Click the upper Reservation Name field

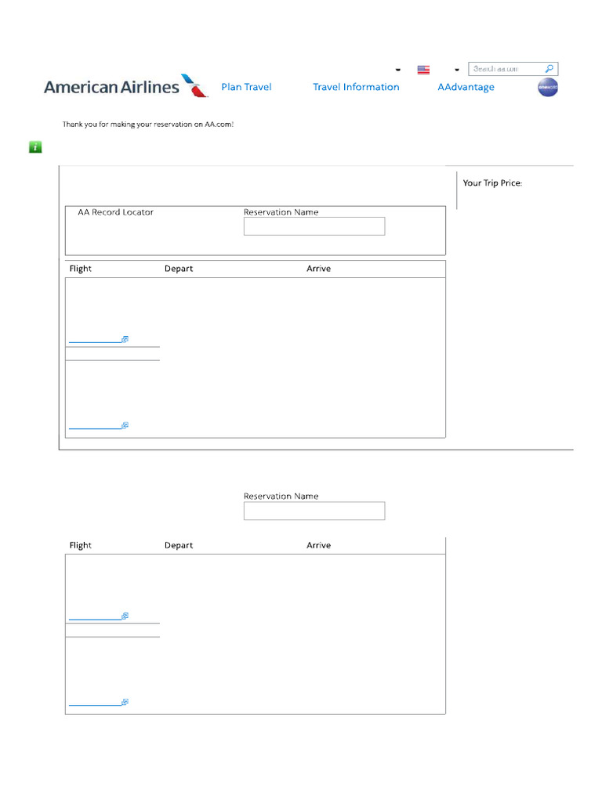314,226
